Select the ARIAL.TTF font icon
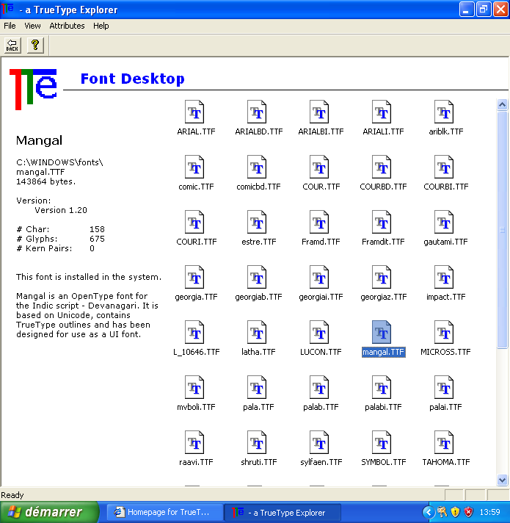 pos(195,113)
